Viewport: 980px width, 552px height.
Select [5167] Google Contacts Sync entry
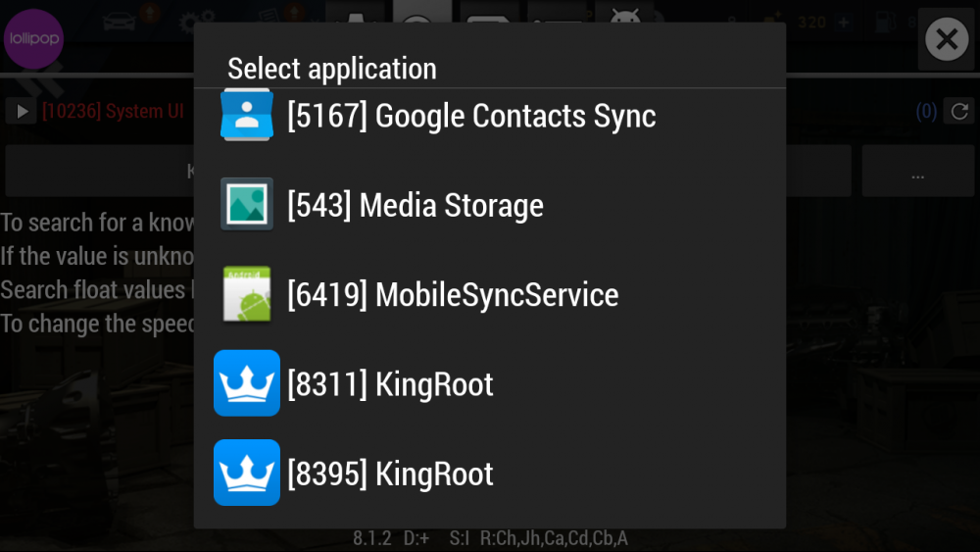point(471,116)
